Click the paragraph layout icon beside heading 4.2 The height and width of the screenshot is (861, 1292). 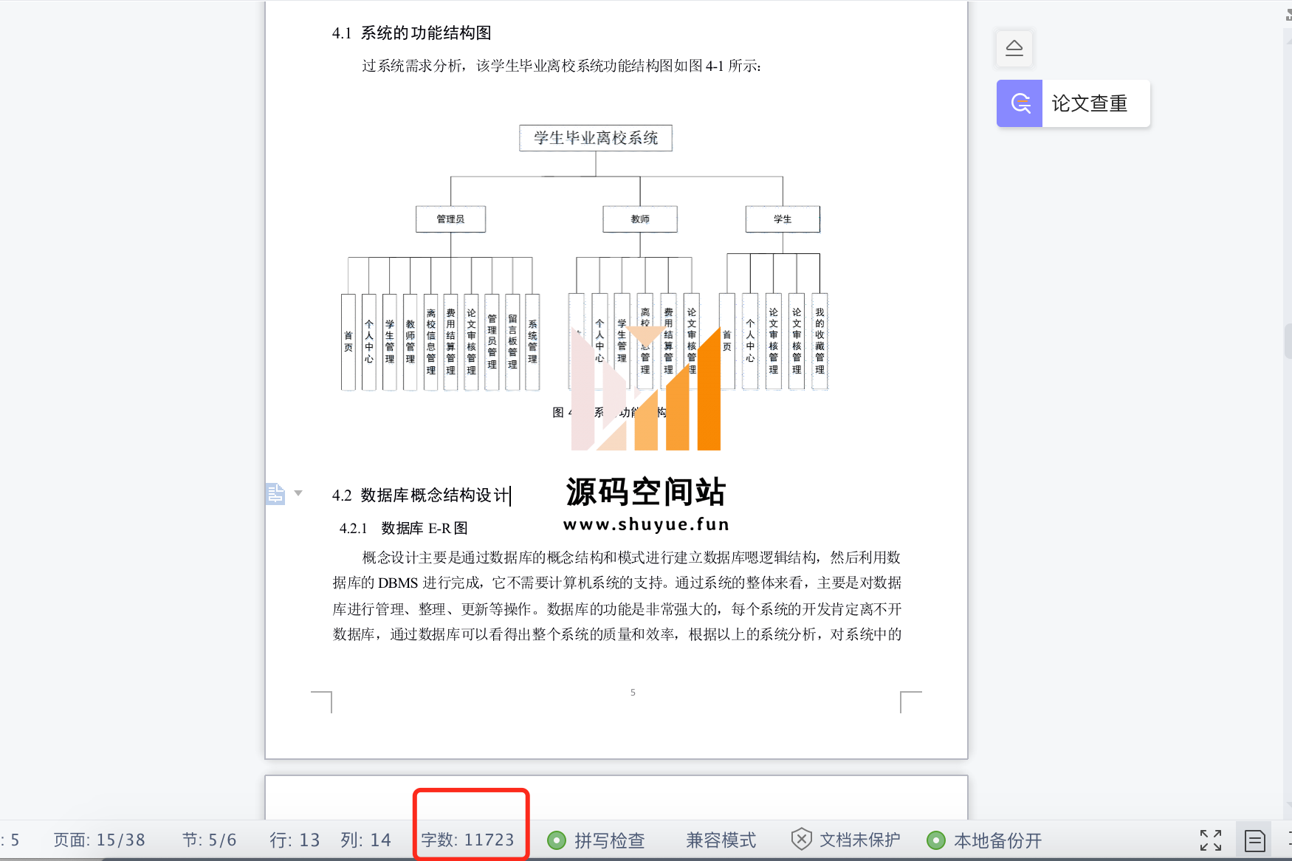[x=275, y=493]
